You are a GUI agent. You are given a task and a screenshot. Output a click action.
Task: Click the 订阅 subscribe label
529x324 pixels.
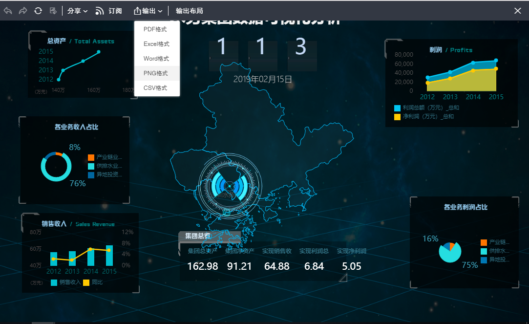(x=115, y=11)
